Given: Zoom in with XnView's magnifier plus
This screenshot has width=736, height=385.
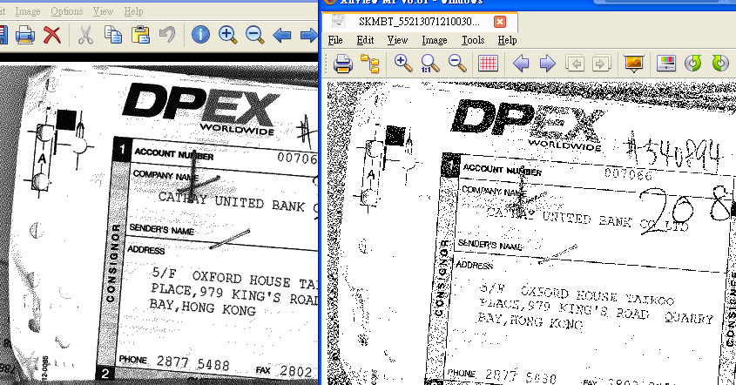Looking at the screenshot, I should click(403, 64).
